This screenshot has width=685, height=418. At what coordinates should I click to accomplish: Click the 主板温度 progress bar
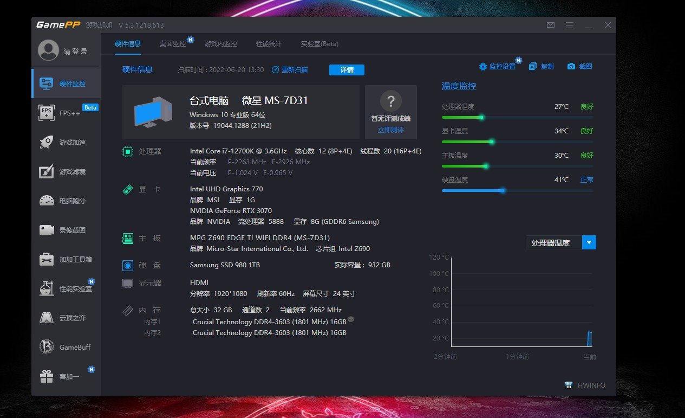click(518, 166)
